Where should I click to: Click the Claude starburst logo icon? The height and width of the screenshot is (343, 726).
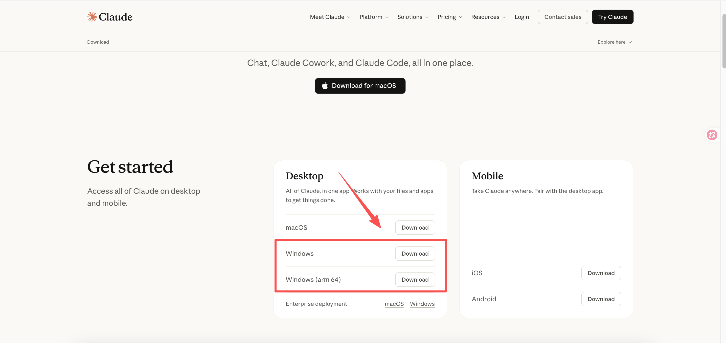[x=92, y=17]
